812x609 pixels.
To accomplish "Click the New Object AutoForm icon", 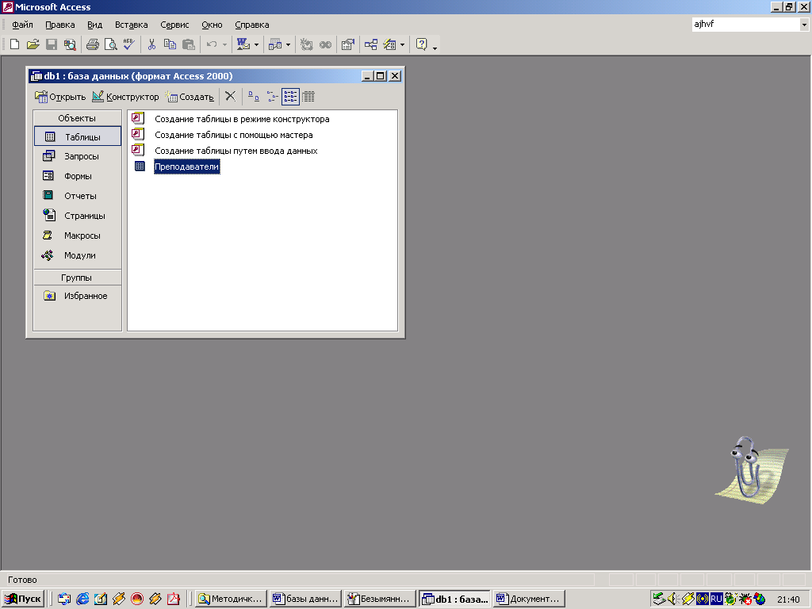I will (x=389, y=44).
